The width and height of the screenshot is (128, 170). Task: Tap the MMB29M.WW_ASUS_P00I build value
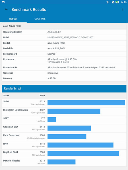click(x=70, y=37)
